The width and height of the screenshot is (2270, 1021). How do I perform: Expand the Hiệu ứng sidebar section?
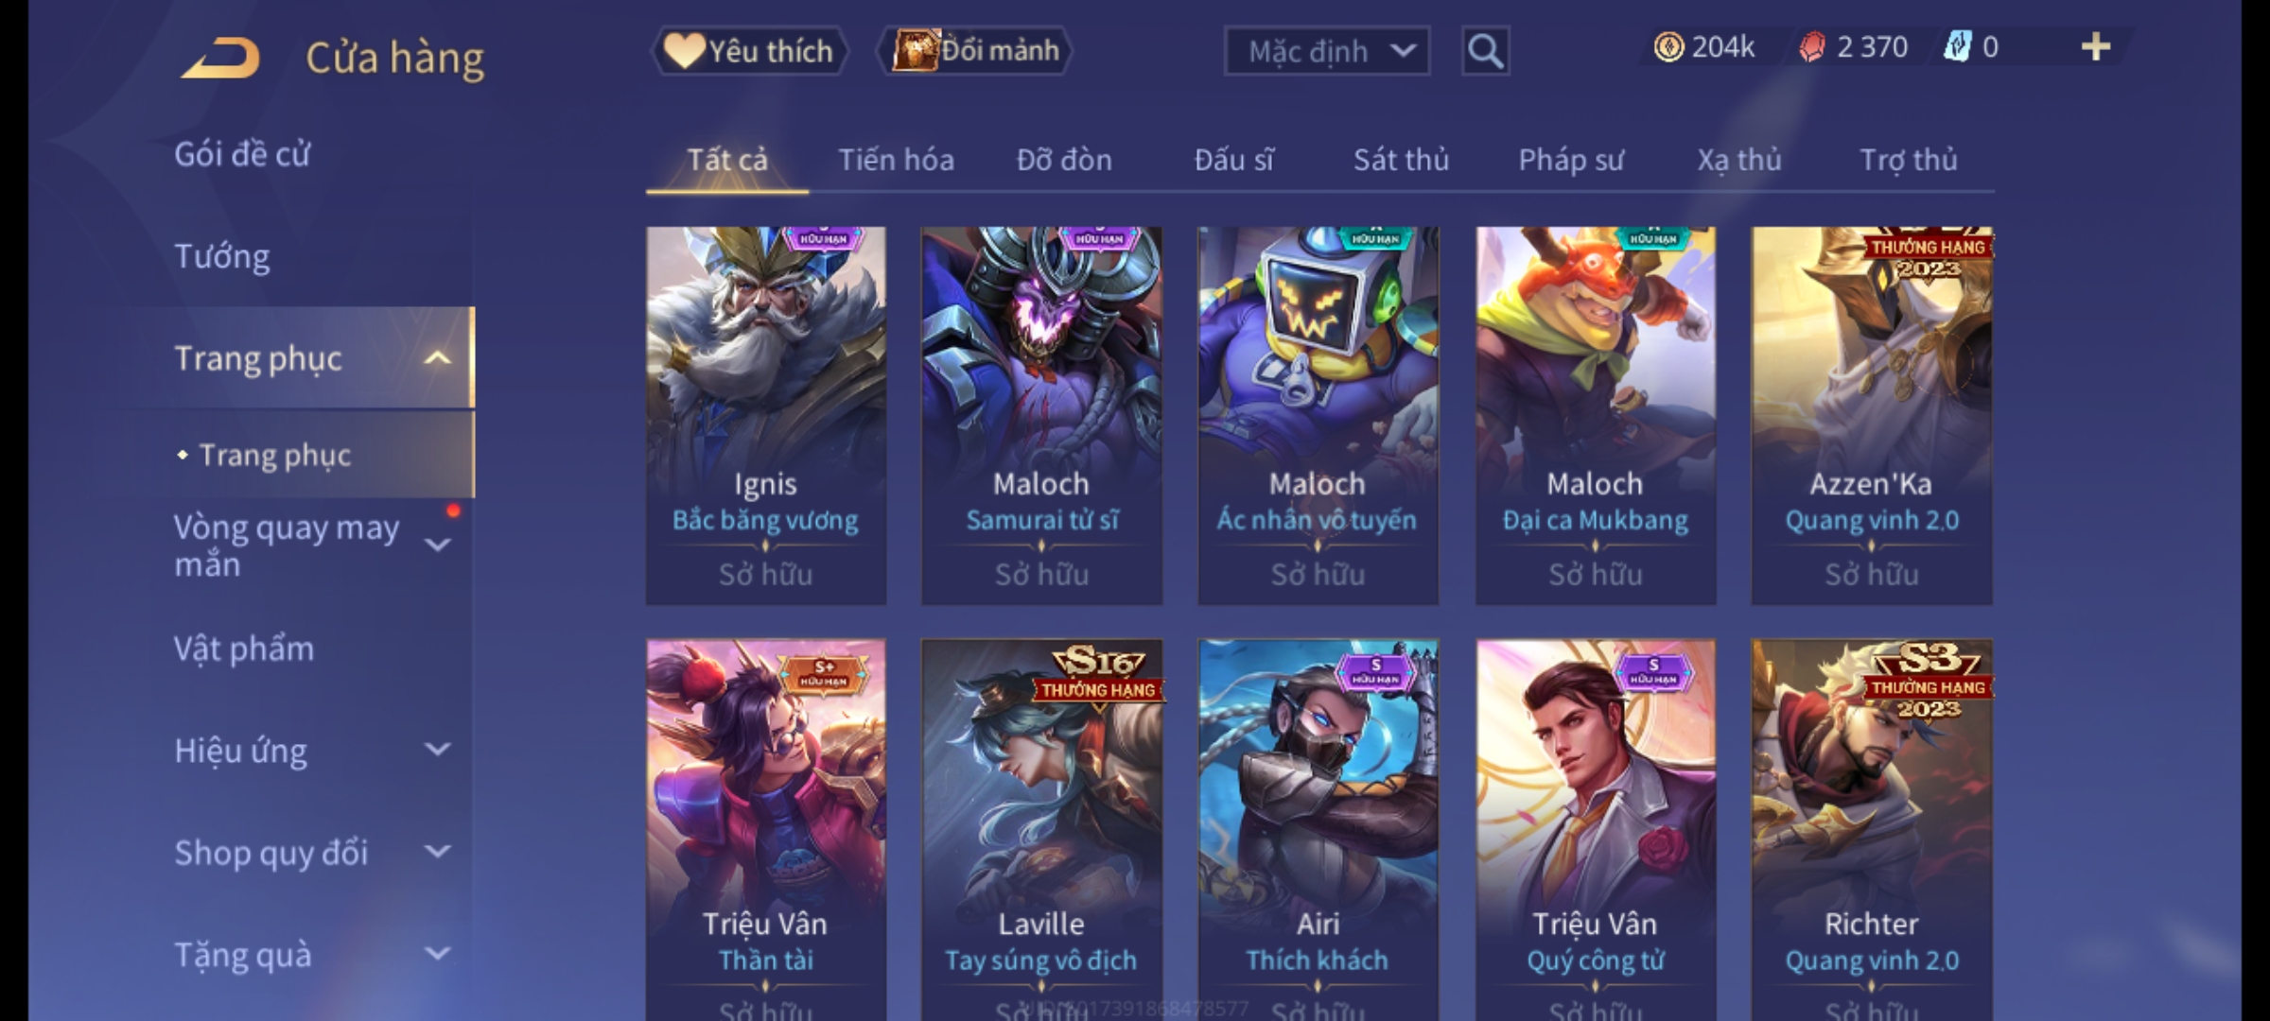(x=437, y=750)
